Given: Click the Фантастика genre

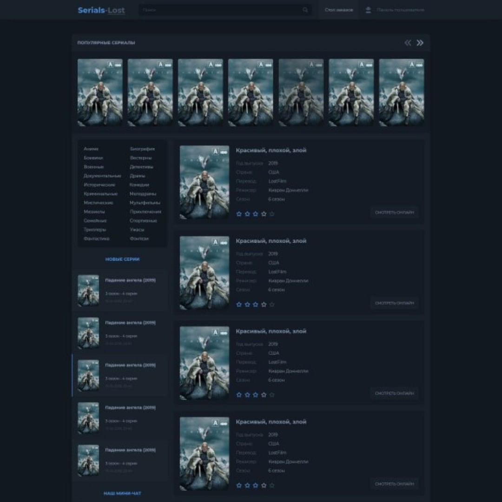Looking at the screenshot, I should pos(96,238).
